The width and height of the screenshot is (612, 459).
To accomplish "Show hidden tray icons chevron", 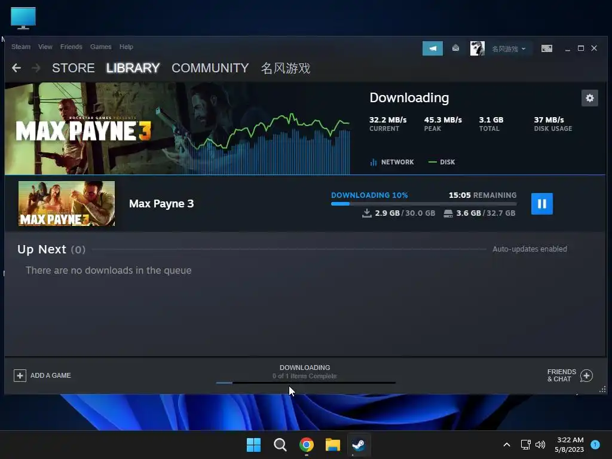I will (507, 445).
